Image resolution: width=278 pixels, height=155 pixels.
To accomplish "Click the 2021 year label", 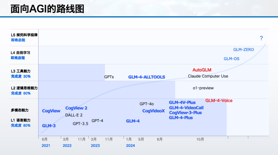I will click(46, 146).
